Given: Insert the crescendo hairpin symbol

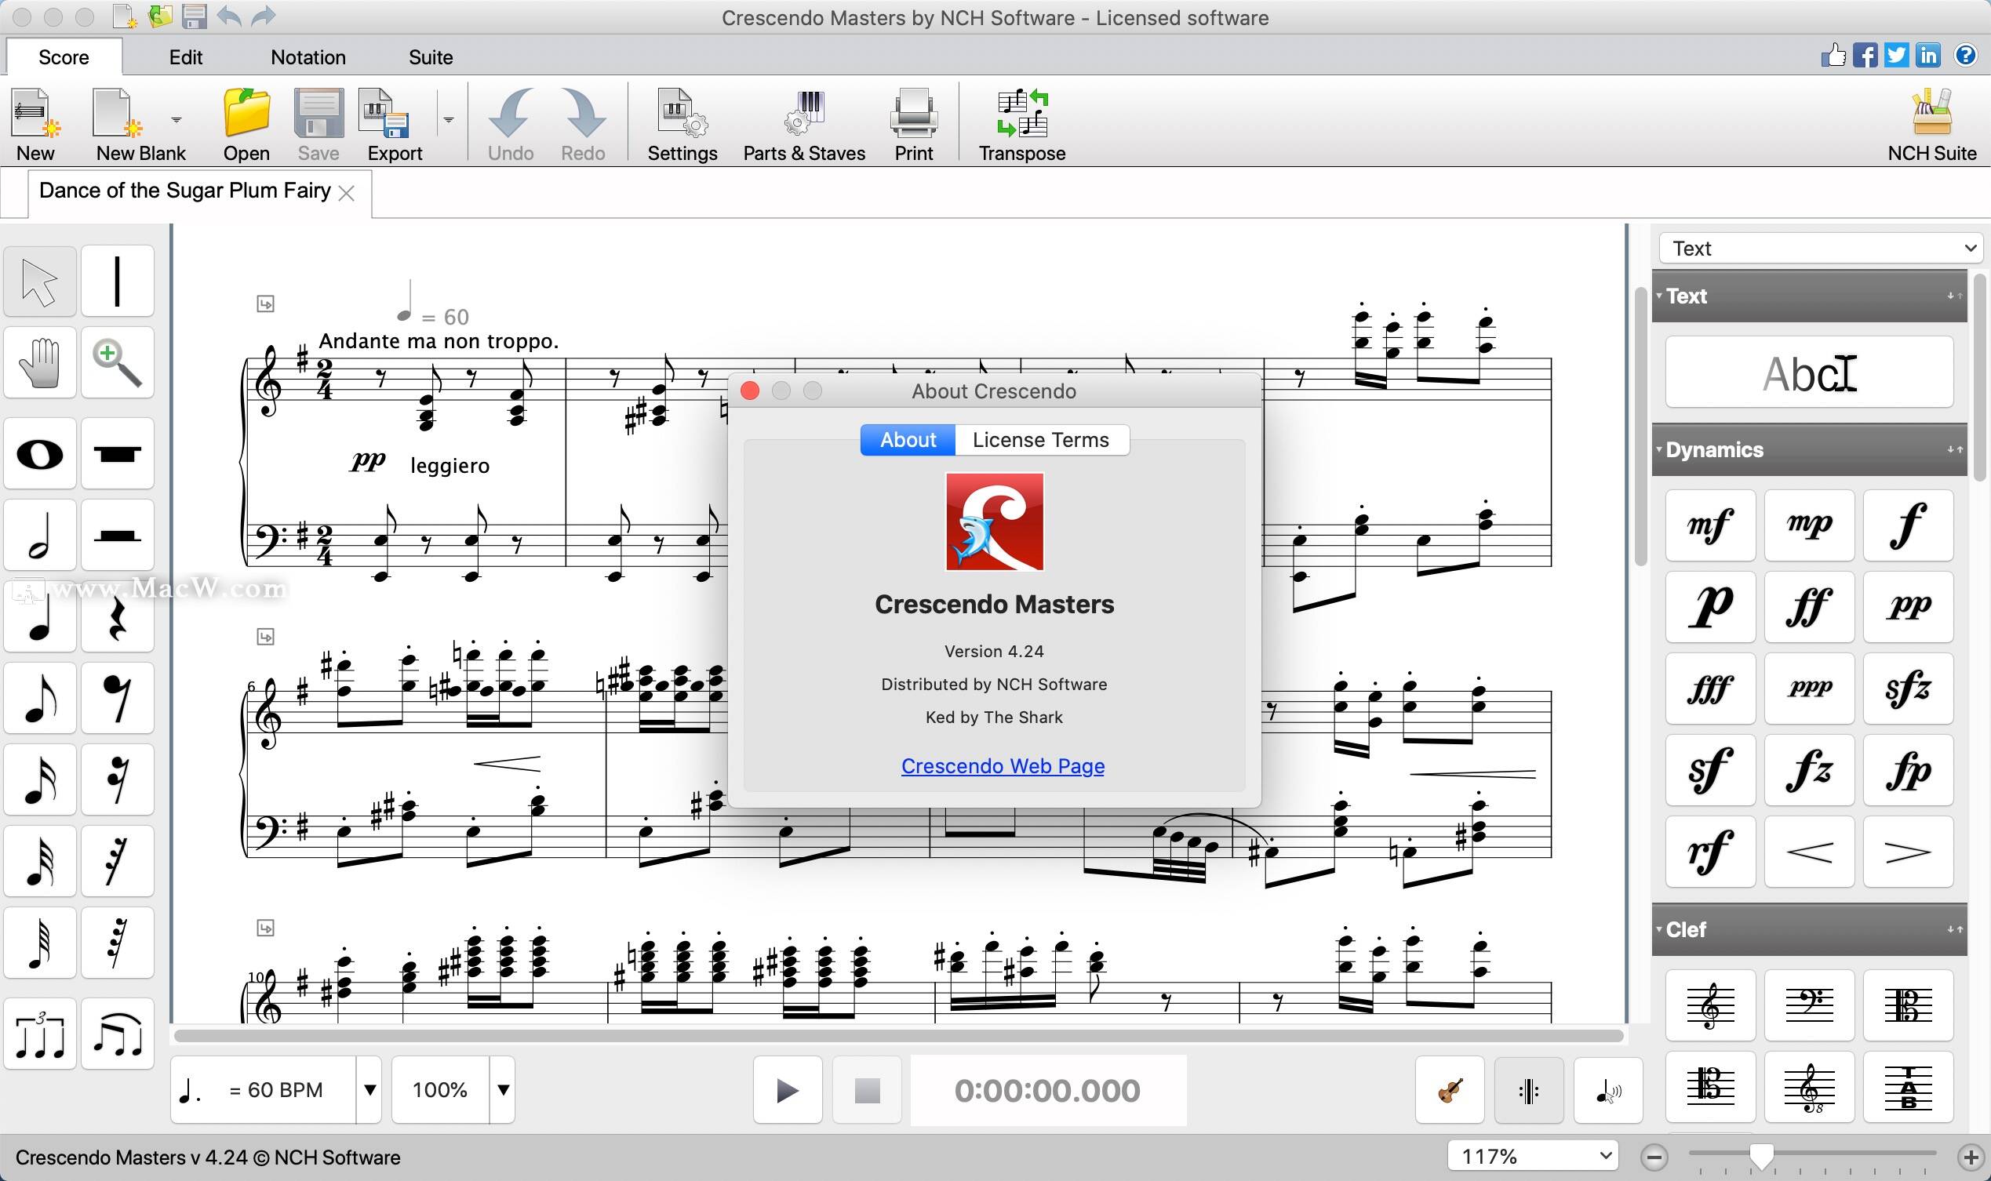Looking at the screenshot, I should click(1809, 852).
